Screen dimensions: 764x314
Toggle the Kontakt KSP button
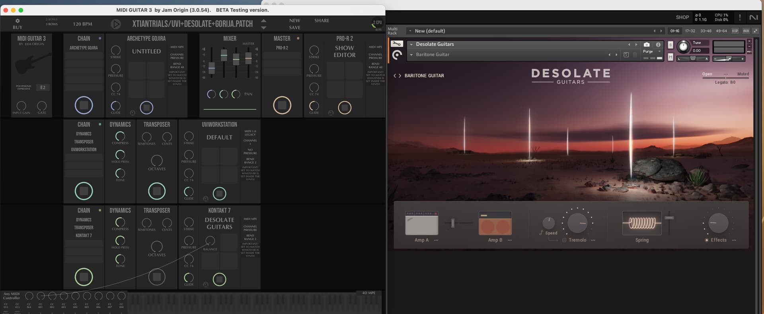[x=735, y=31]
